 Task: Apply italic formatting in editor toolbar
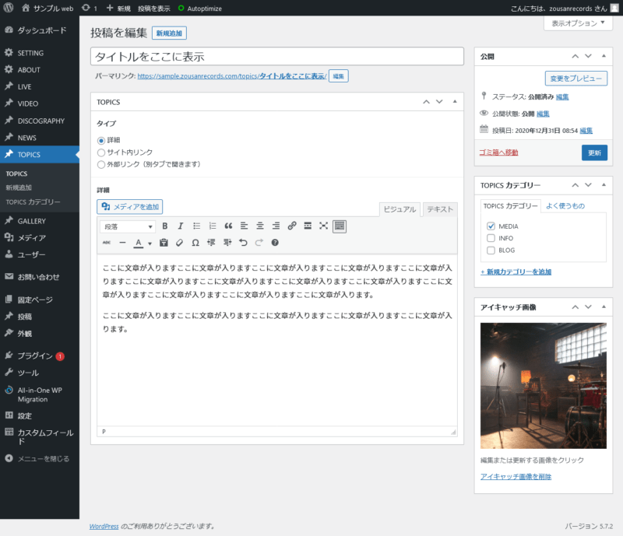click(180, 226)
